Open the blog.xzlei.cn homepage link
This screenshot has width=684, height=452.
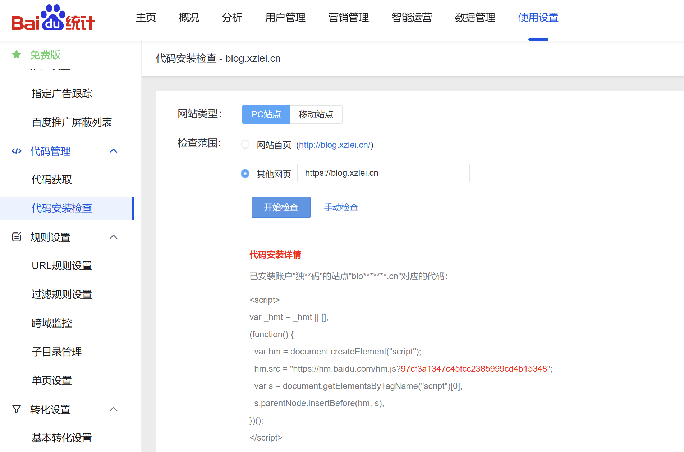point(335,145)
